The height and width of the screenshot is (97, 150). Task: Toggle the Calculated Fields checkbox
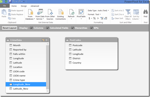pyautogui.click(x=48, y=28)
